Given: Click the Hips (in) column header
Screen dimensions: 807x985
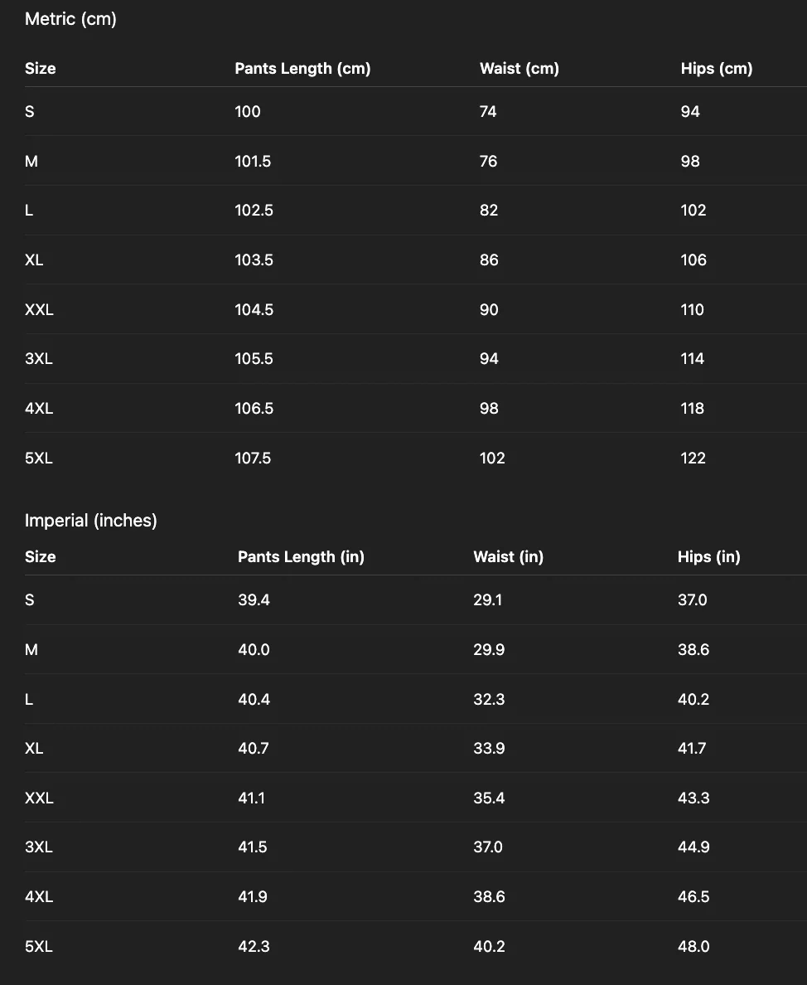Looking at the screenshot, I should (x=709, y=556).
